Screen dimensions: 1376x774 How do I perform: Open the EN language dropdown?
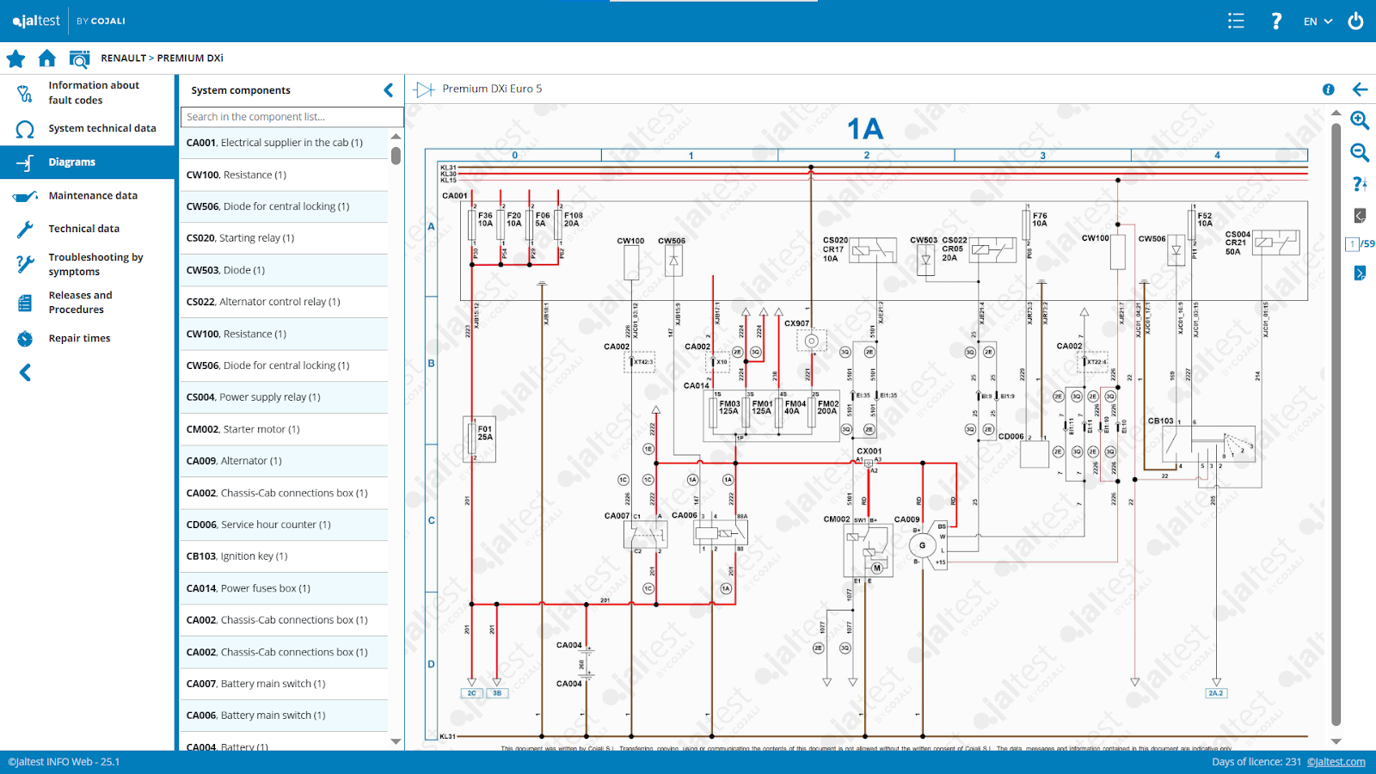1318,21
